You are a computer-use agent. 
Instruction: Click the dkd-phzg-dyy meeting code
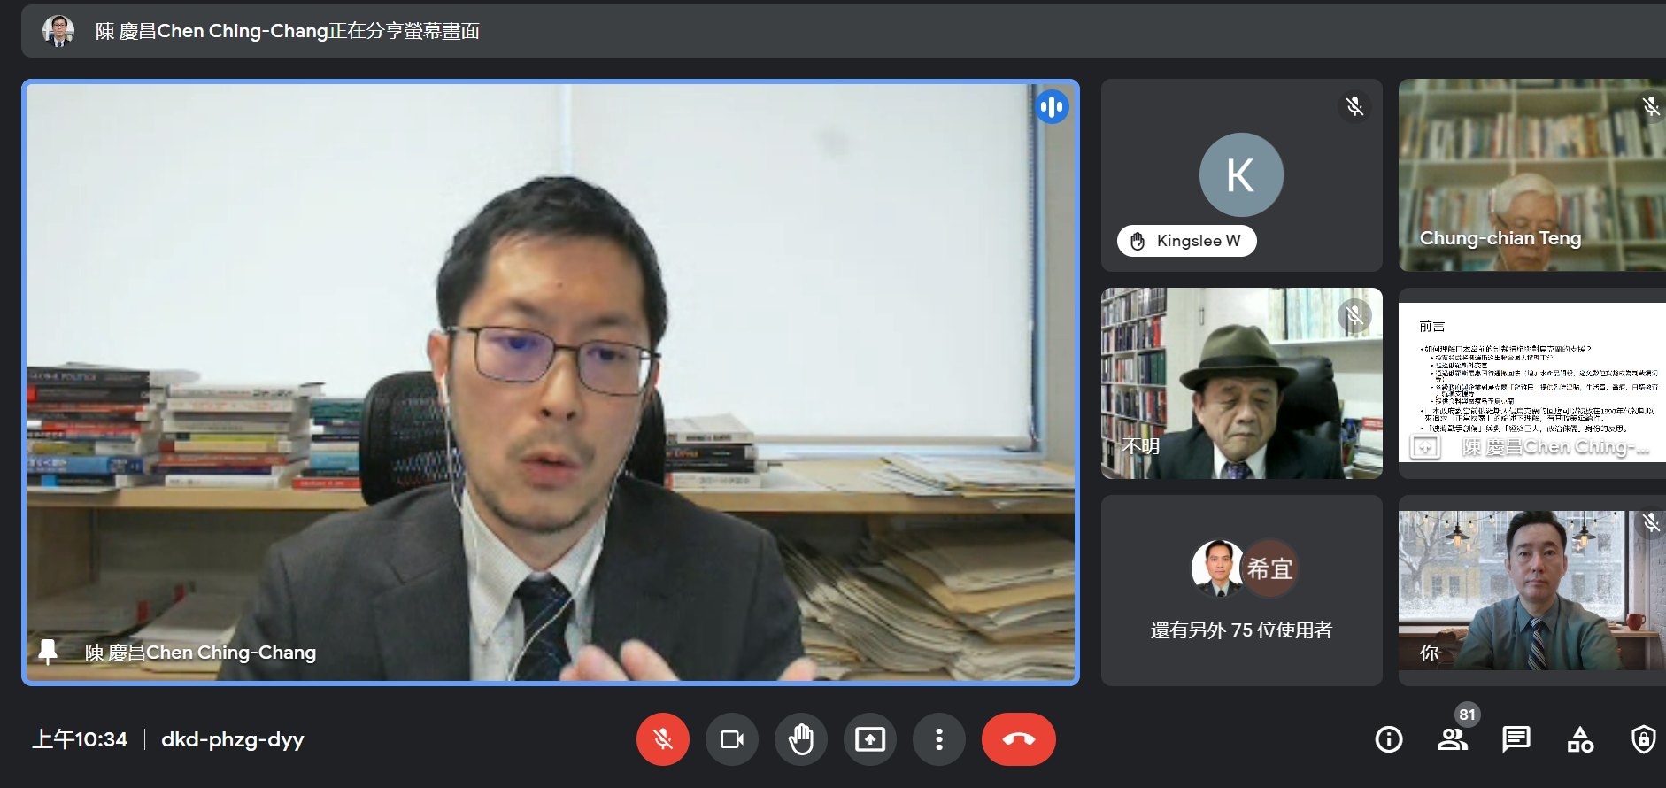tap(232, 739)
